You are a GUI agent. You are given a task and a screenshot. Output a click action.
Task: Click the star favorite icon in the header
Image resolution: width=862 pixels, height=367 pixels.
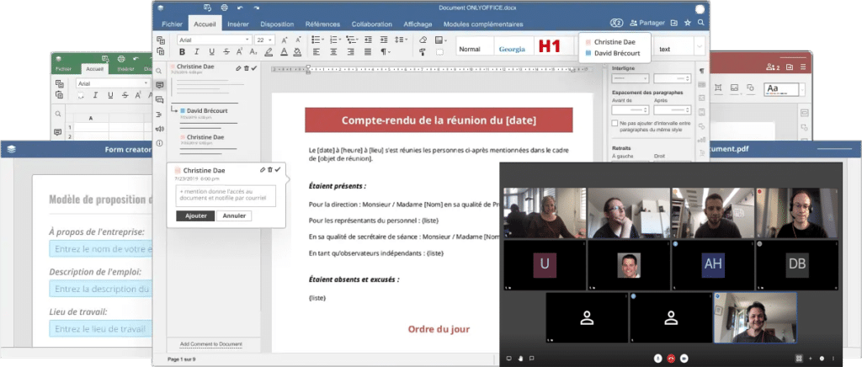click(687, 23)
